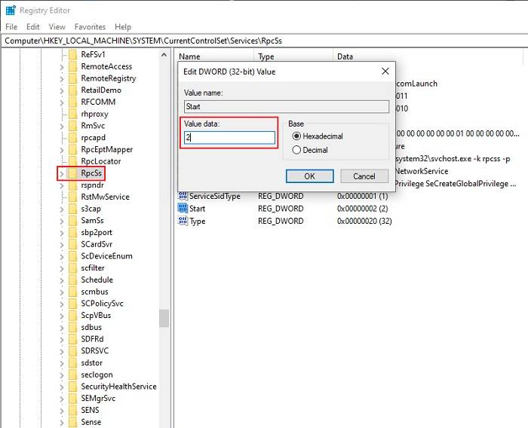
Task: Expand the SDRSVC tree node
Action: coord(62,351)
